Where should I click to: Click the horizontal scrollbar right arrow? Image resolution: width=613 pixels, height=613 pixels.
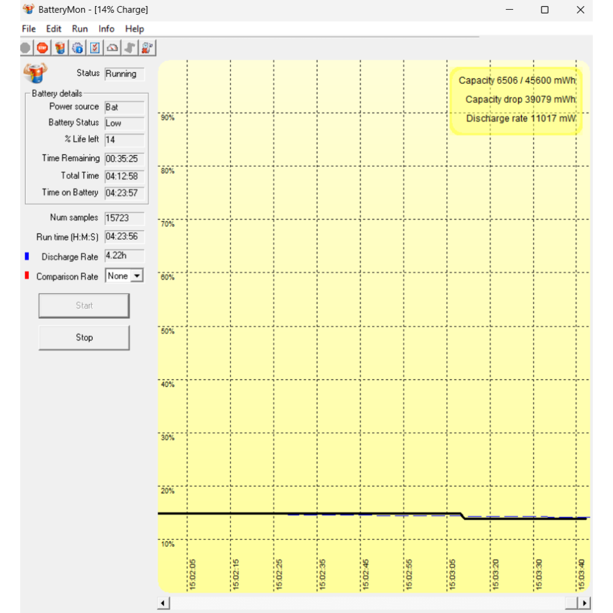tap(585, 603)
